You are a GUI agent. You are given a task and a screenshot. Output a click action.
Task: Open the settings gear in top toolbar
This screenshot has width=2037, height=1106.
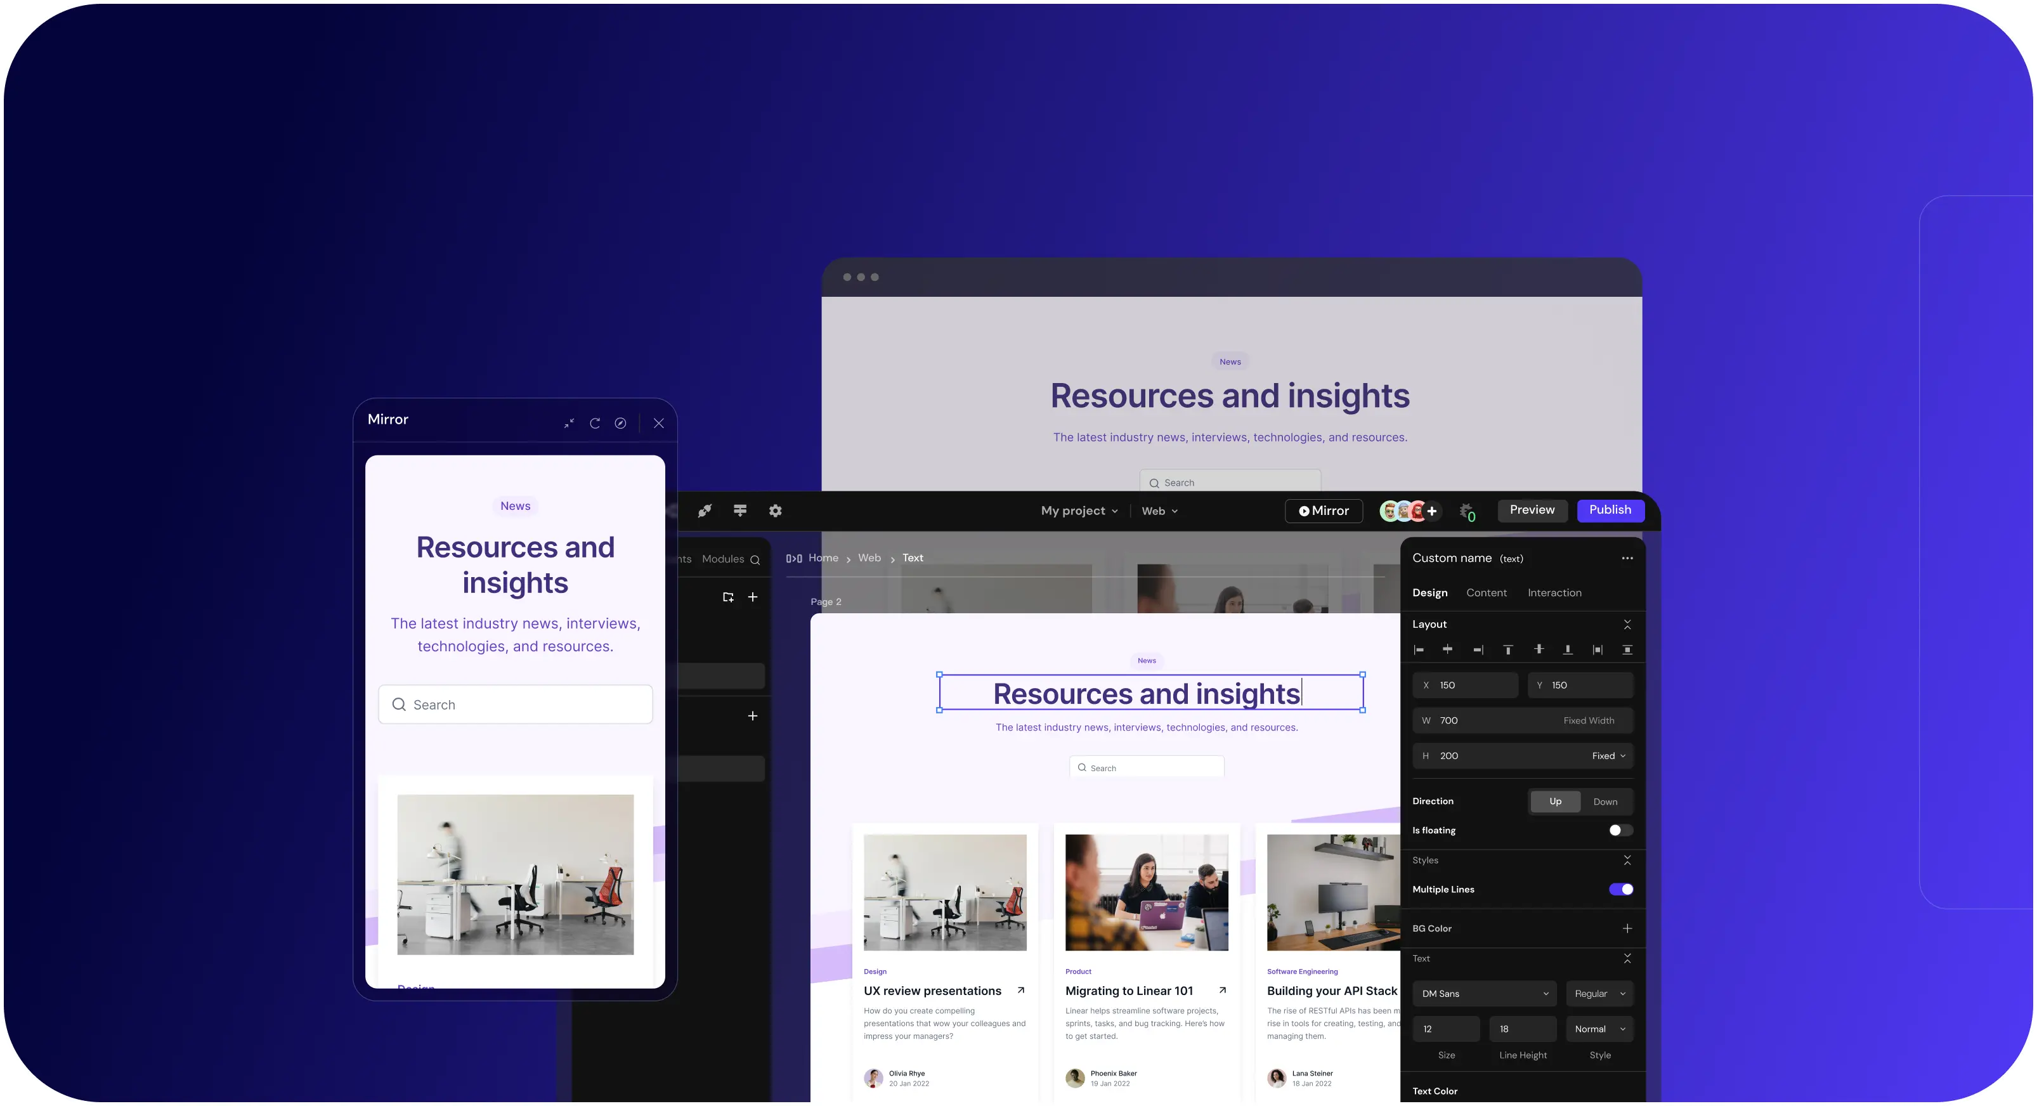coord(776,511)
